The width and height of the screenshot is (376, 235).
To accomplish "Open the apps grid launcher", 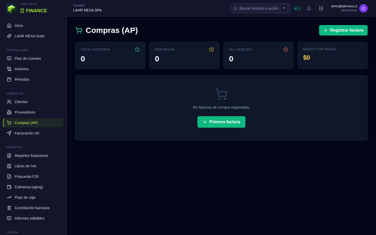I will tap(321, 8).
